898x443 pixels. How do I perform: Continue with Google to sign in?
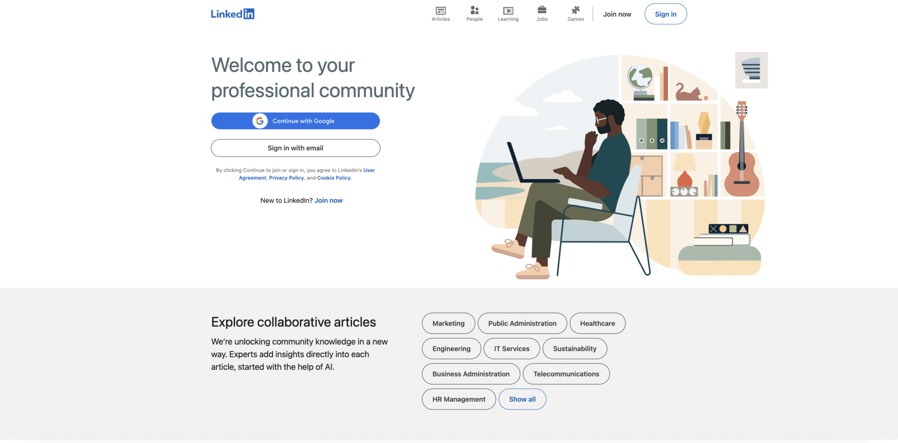point(296,120)
